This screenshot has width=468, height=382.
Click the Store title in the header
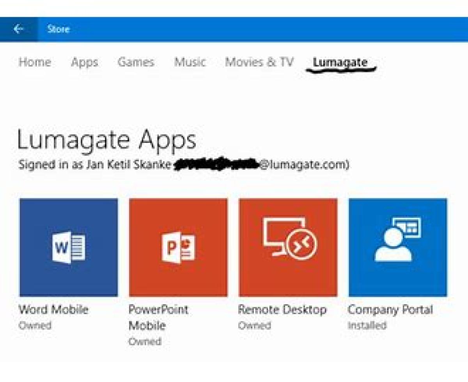tap(58, 29)
